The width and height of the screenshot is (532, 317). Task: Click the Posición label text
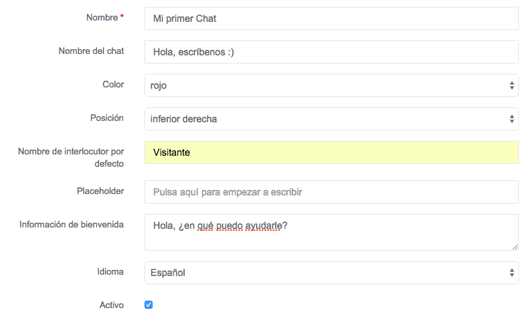(107, 118)
